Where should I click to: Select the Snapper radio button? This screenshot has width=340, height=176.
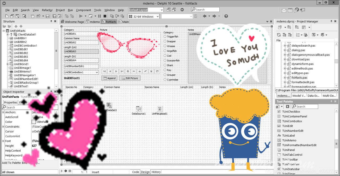(x=165, y=41)
